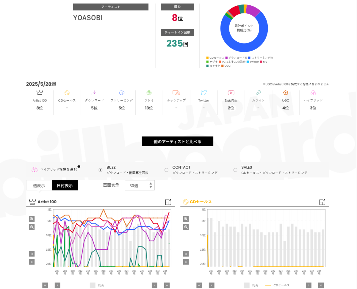This screenshot has height=289, width=357.
Task: Click double-up arrow beside Artist 100 chart
Action: coord(32,254)
